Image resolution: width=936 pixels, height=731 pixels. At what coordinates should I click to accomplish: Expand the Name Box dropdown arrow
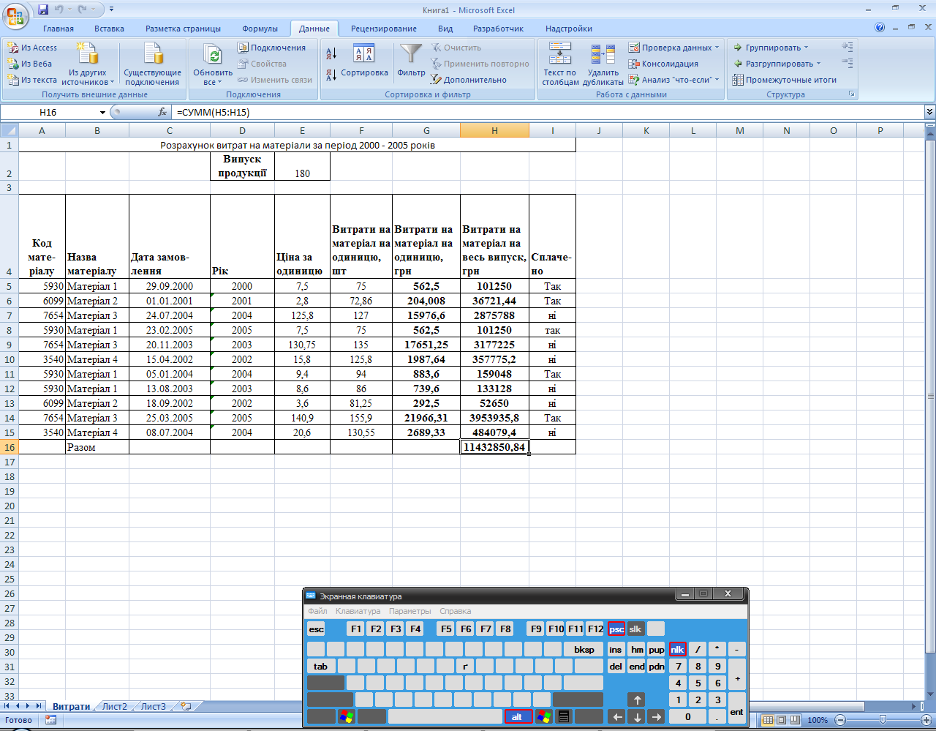pos(102,113)
